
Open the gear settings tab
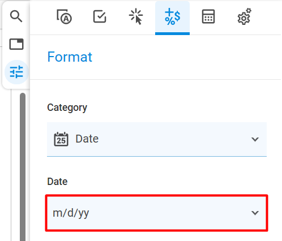pyautogui.click(x=244, y=16)
